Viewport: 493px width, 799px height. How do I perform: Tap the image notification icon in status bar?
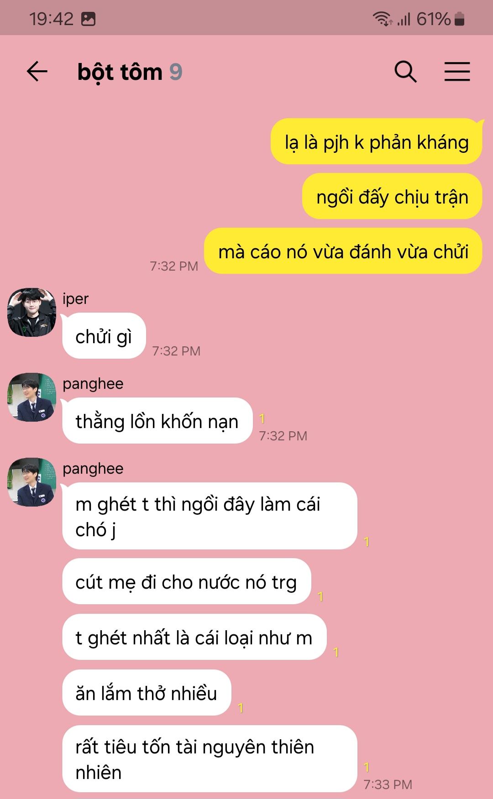88,19
